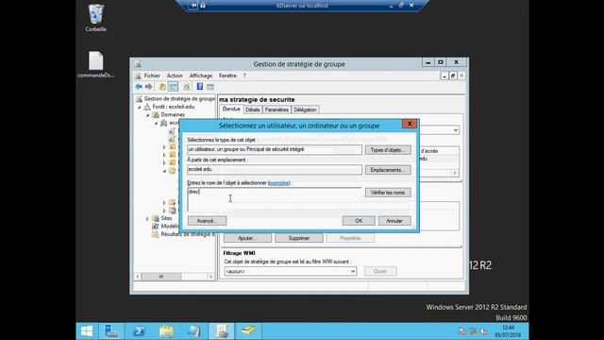Collapse the ecoleit domain node arrow
This screenshot has width=604, height=340.
tap(156, 123)
